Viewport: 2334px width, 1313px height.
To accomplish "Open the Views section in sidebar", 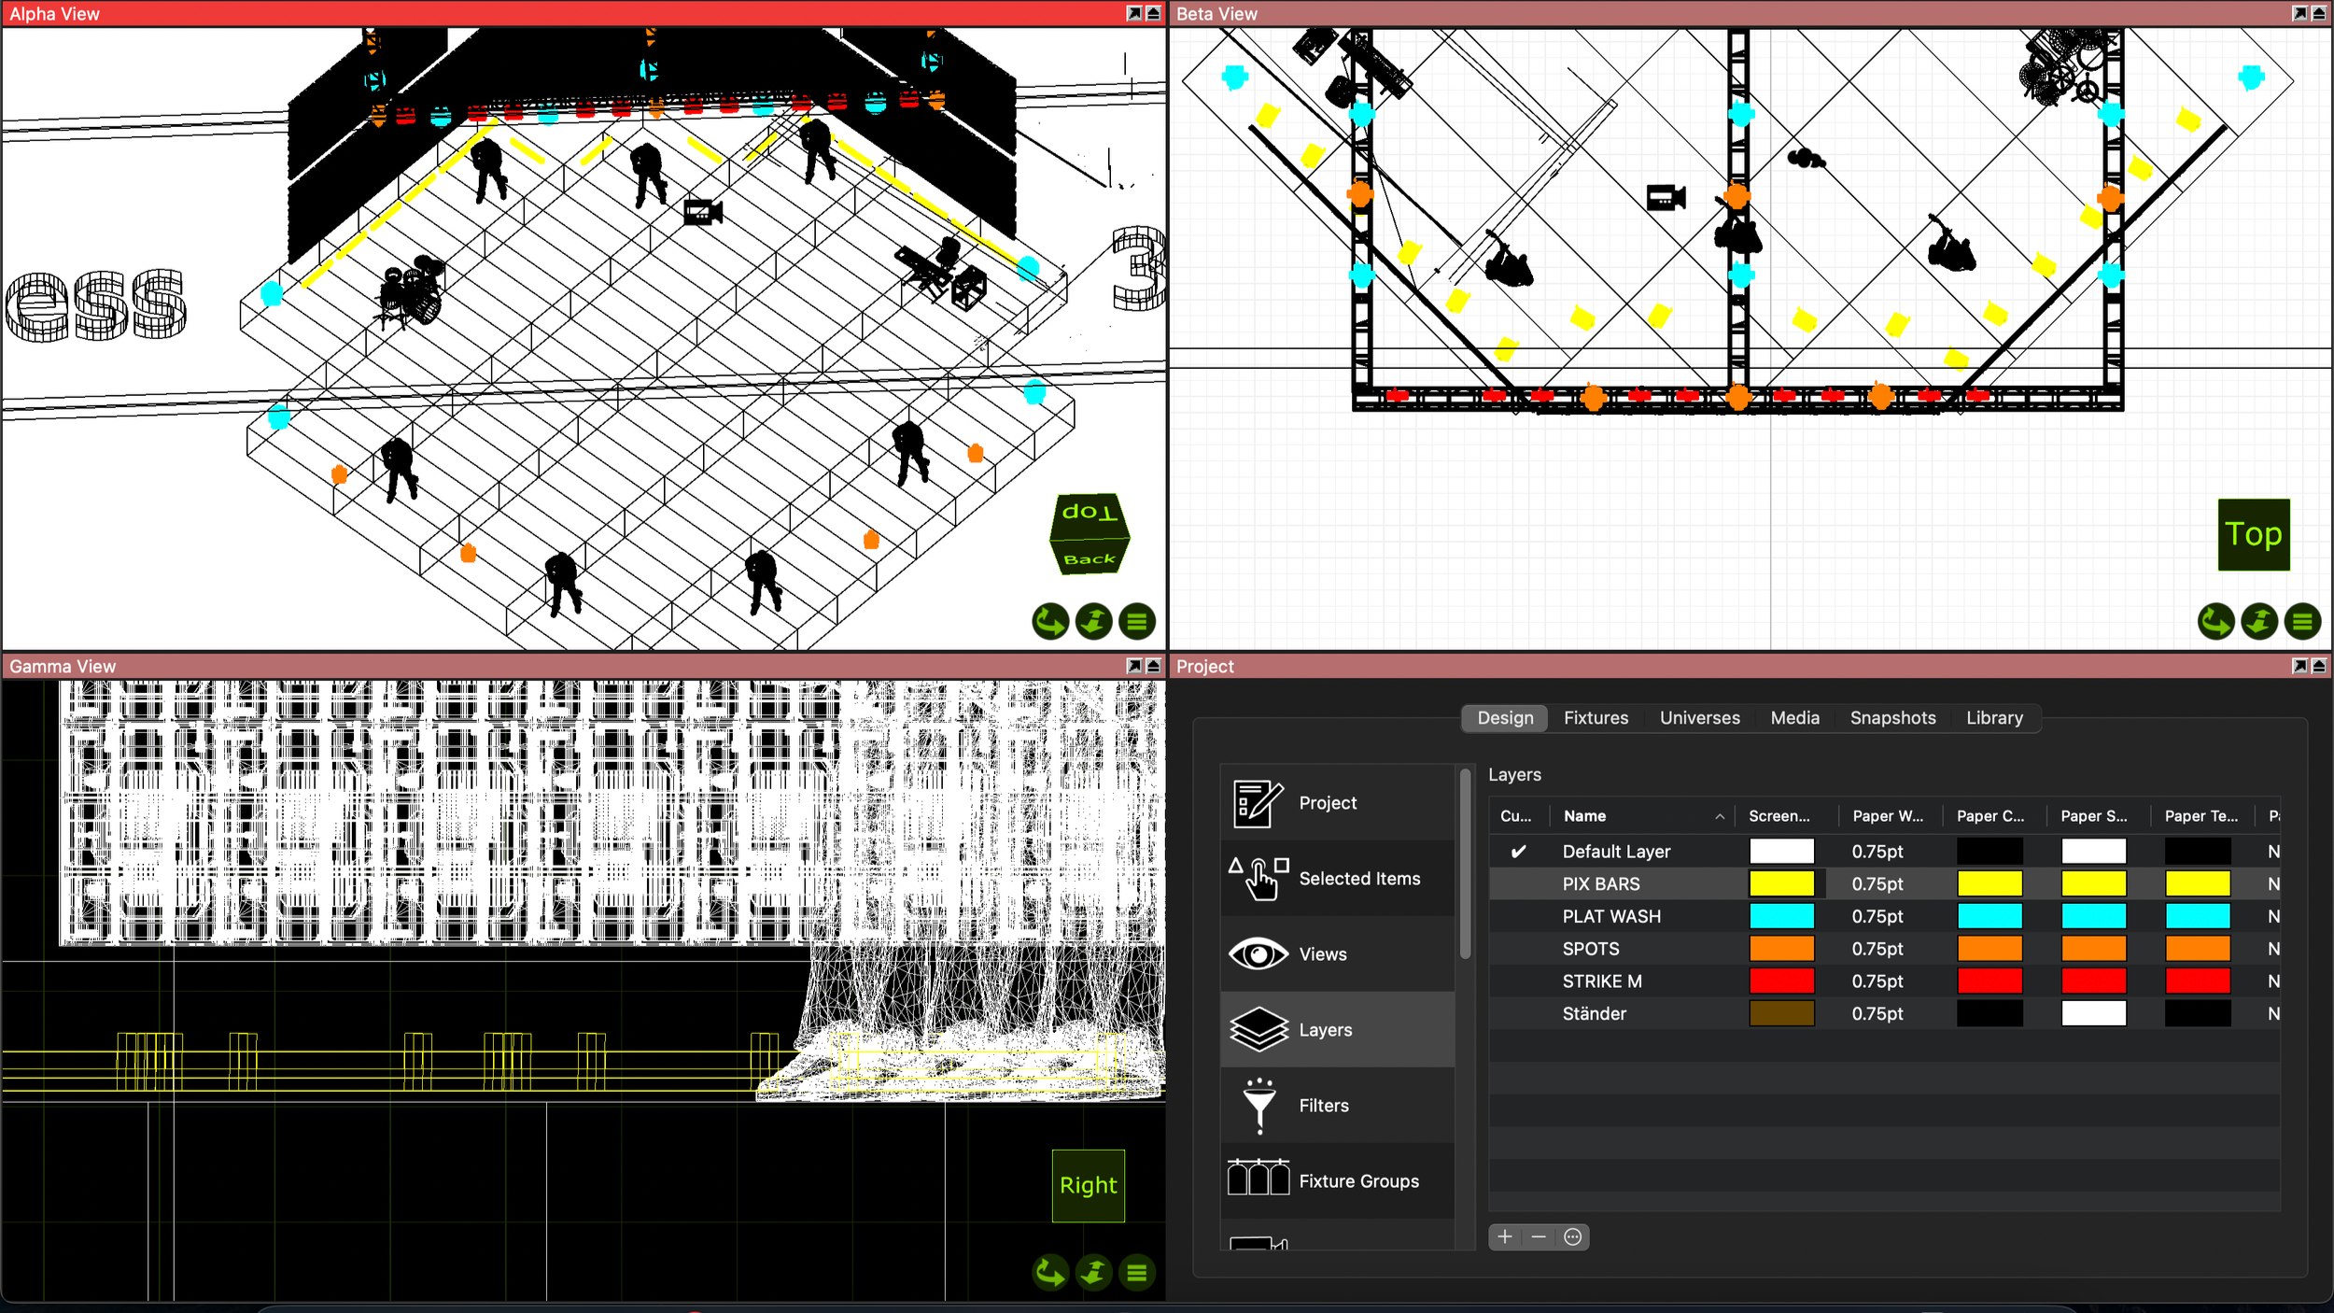I will [x=1322, y=953].
